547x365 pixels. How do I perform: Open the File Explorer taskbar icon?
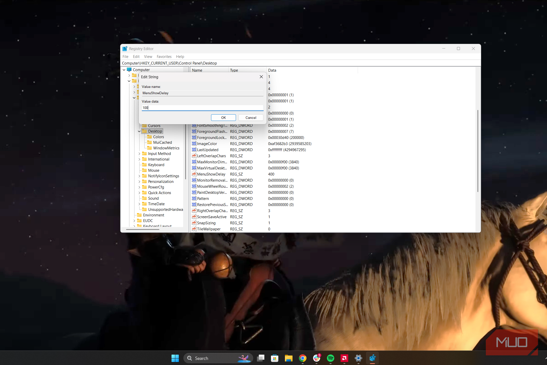click(x=288, y=358)
